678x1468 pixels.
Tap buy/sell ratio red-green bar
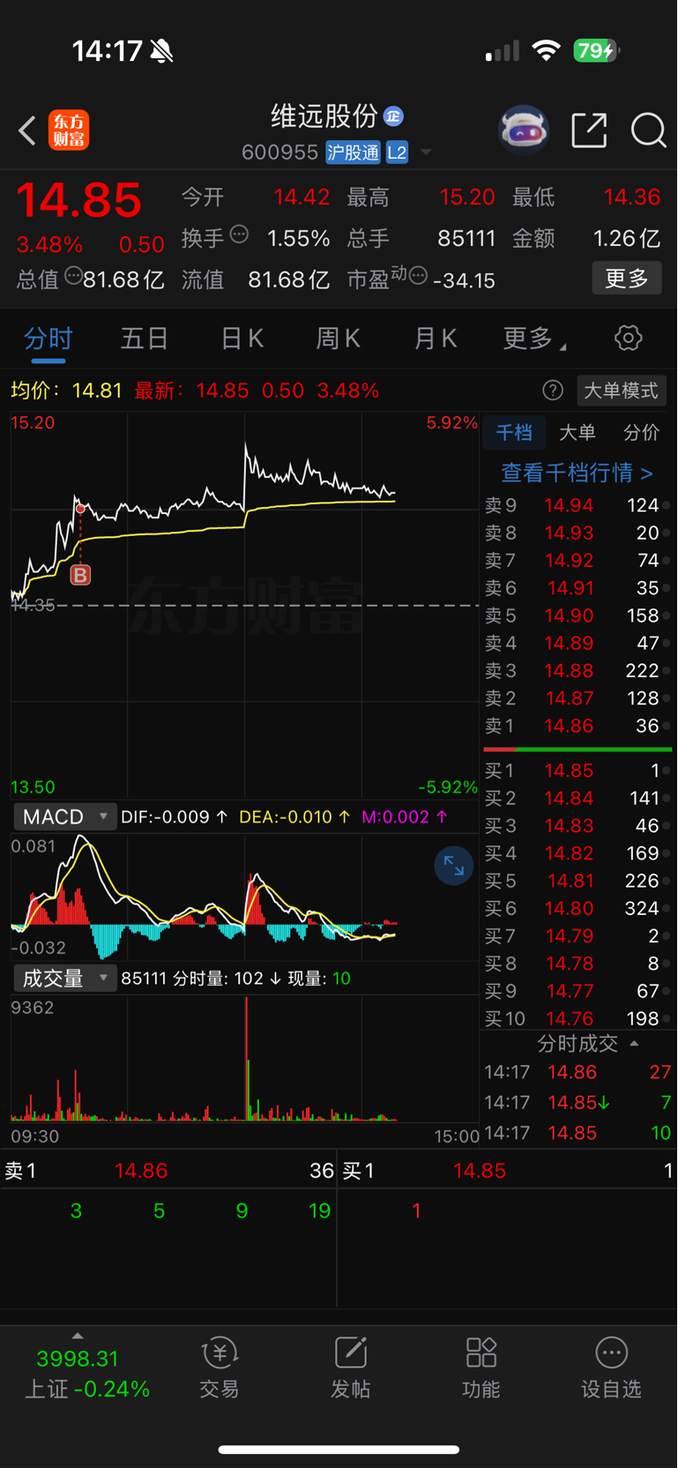tap(577, 749)
